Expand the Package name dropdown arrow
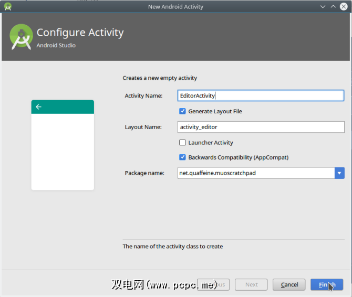 (x=339, y=173)
